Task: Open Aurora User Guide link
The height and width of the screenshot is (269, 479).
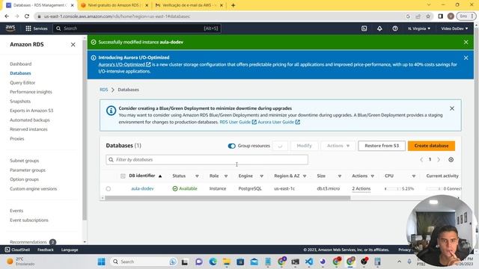Action: coord(278,122)
